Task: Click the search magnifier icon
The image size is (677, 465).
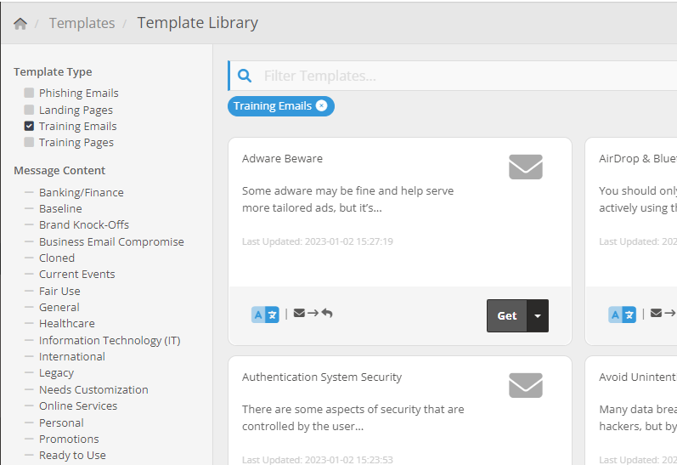Action: click(245, 76)
